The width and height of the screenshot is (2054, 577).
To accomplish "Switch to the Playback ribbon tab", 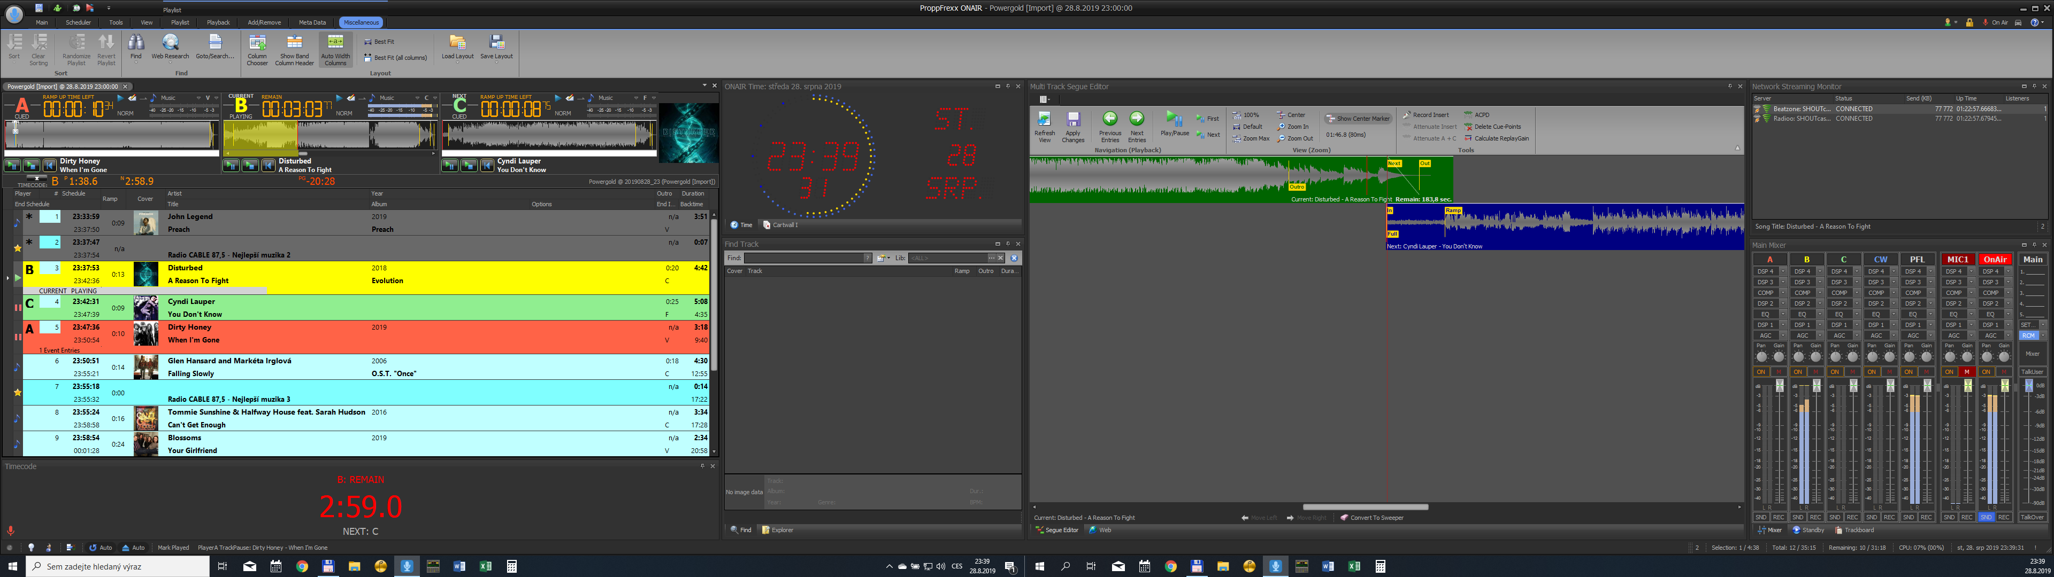I will (218, 22).
